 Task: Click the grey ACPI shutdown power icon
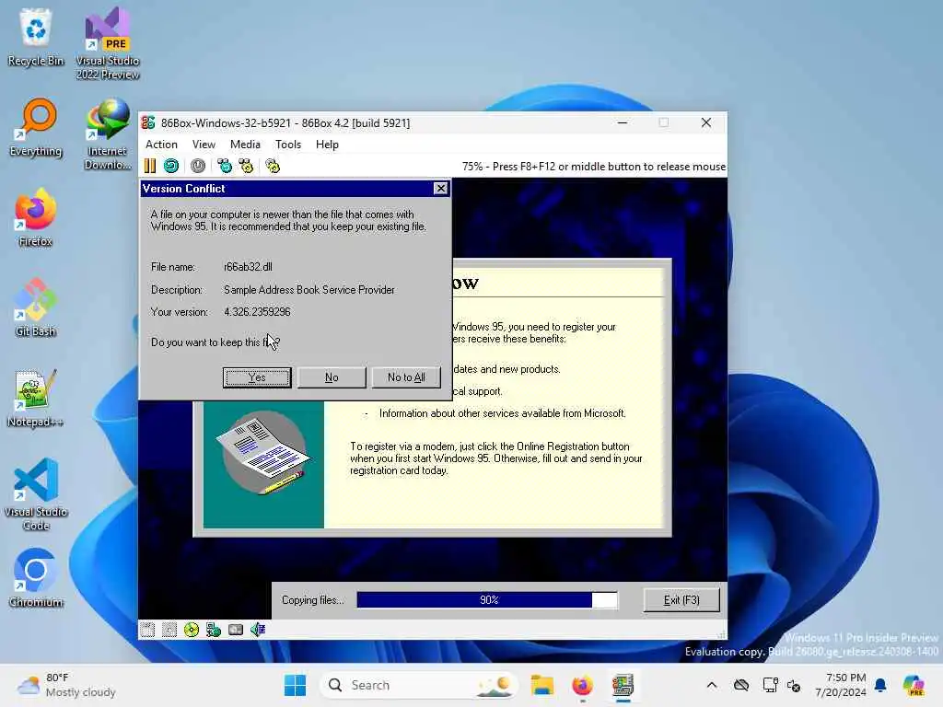198,166
